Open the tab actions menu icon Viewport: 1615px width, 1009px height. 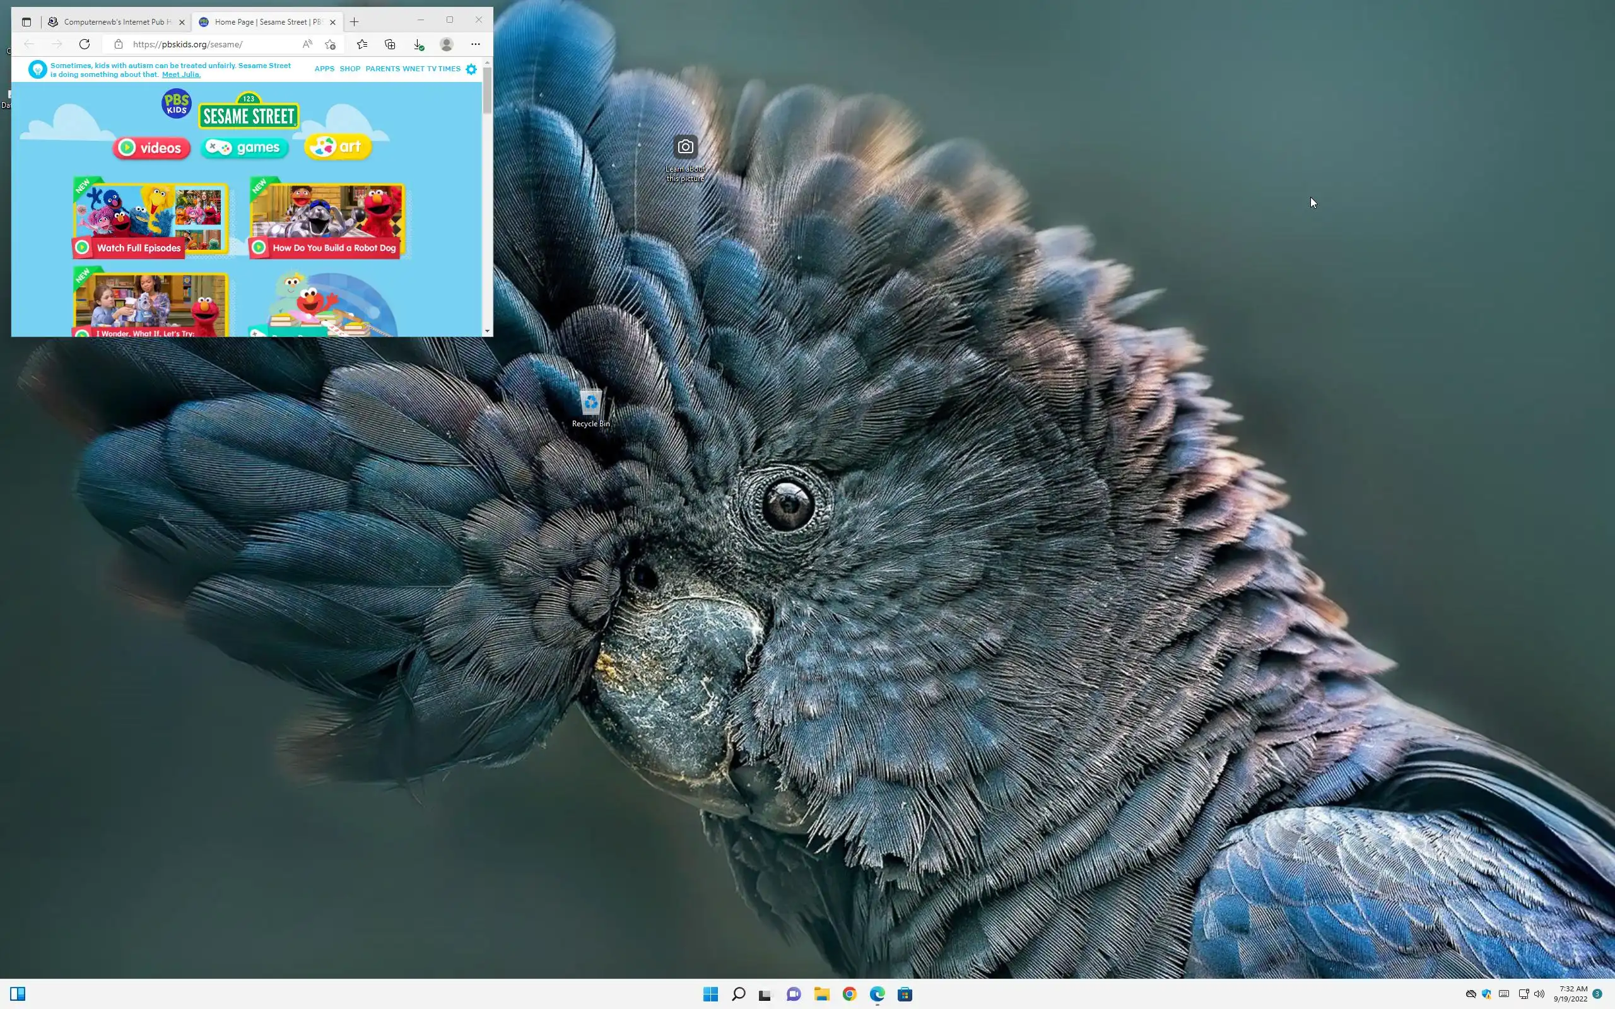(26, 22)
